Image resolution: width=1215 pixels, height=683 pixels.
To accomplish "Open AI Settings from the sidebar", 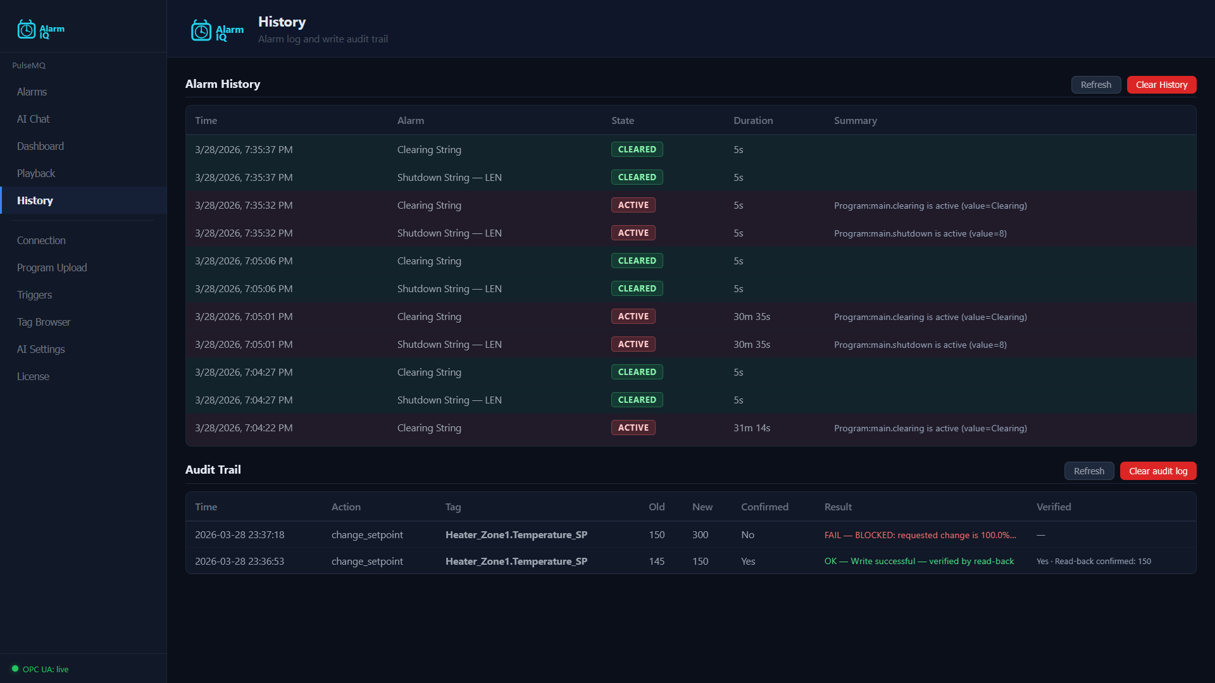I will pyautogui.click(x=40, y=348).
